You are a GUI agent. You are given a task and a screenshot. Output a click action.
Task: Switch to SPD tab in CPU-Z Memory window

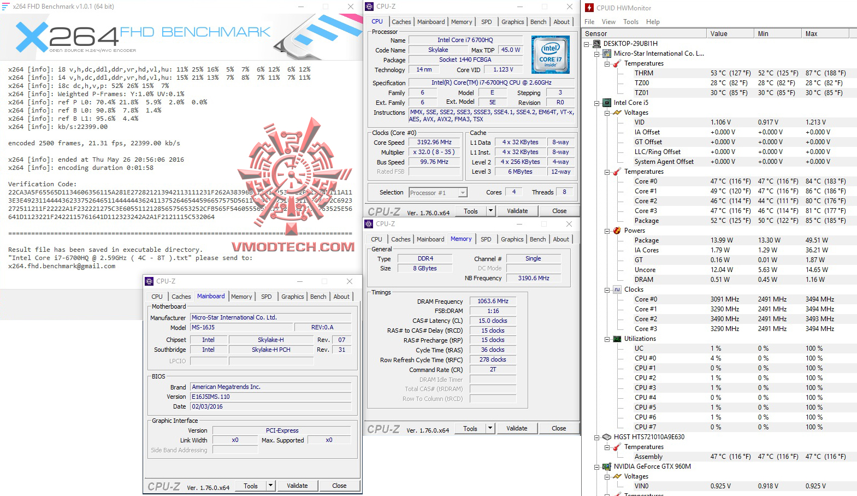486,239
